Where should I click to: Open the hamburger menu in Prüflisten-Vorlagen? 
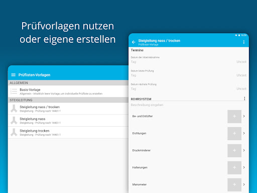[14, 75]
